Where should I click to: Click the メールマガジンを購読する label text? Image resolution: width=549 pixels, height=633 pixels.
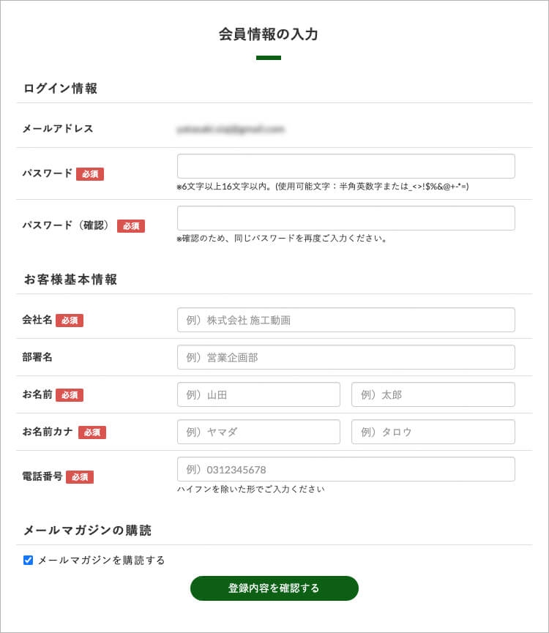101,561
